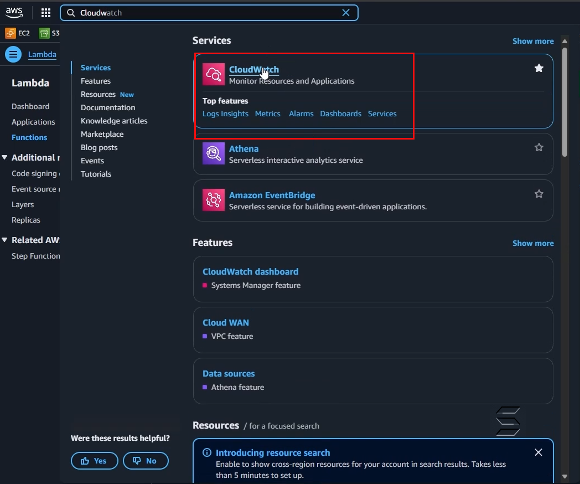Open the CloudWatch service link
Image resolution: width=580 pixels, height=484 pixels.
click(x=253, y=70)
